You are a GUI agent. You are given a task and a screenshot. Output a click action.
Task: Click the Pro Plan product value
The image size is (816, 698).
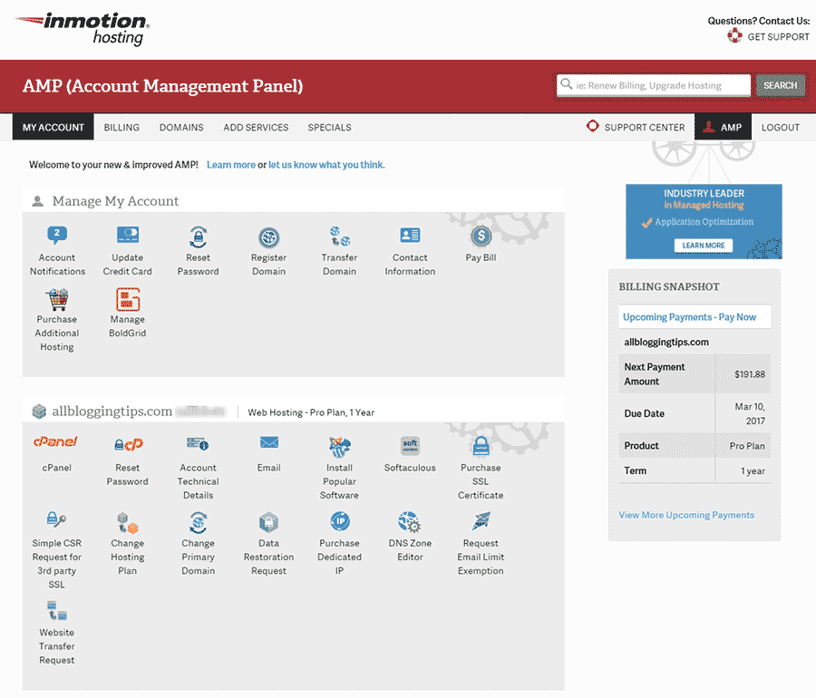[x=747, y=446]
